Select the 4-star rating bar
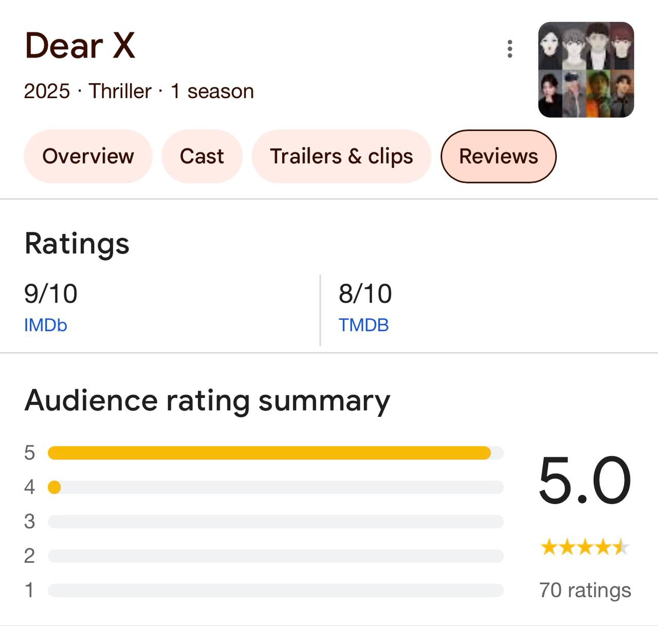Viewport: 658px width, 626px height. coord(275,487)
